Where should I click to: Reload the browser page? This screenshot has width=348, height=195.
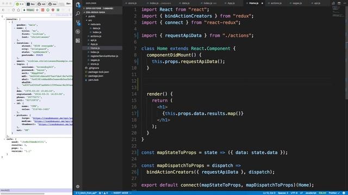(x=13, y=10)
